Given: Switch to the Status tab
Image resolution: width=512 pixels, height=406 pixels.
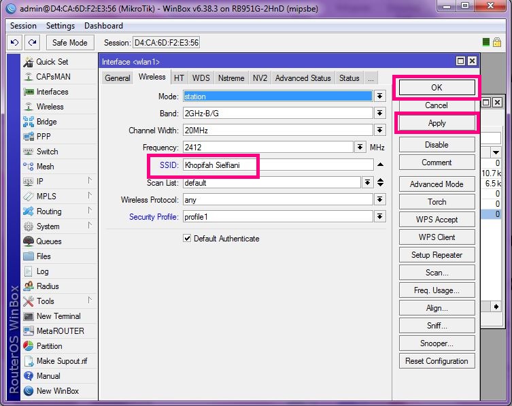Looking at the screenshot, I should [349, 78].
